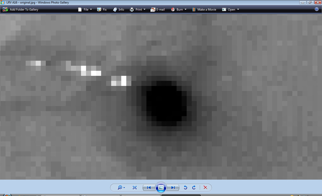
Task: Rotate the photo counterclockwise
Action: click(x=185, y=187)
